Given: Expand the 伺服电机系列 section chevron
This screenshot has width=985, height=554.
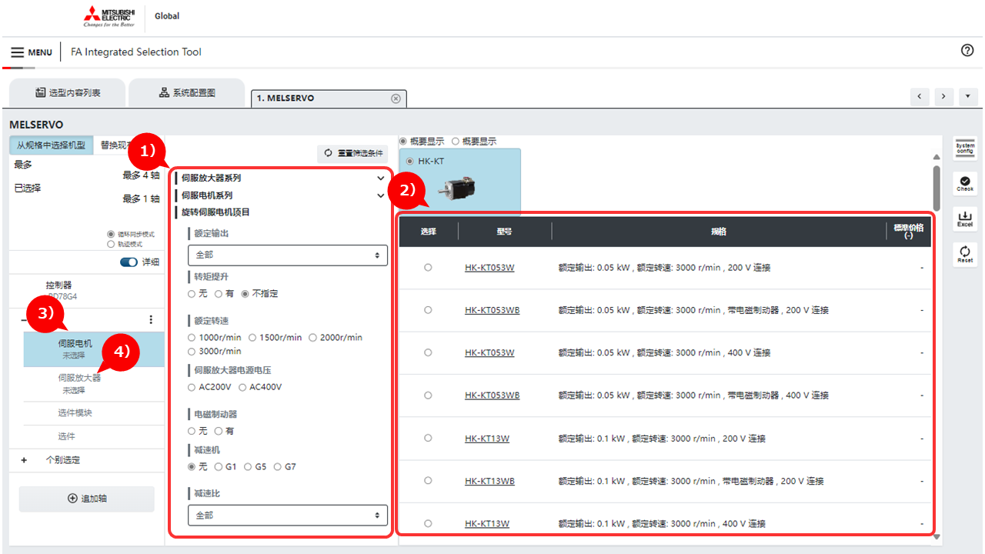Looking at the screenshot, I should coord(380,195).
